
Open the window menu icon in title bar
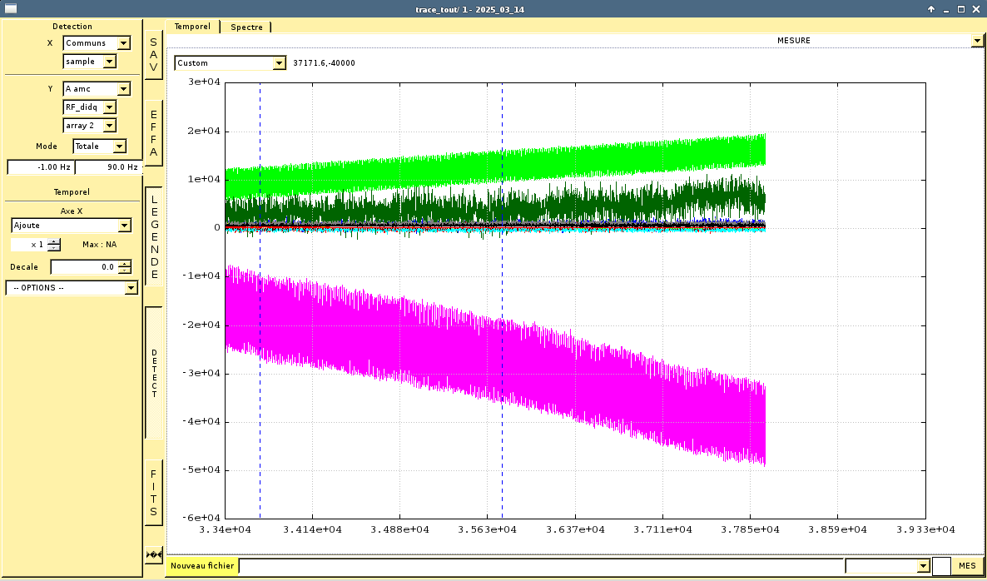point(12,8)
